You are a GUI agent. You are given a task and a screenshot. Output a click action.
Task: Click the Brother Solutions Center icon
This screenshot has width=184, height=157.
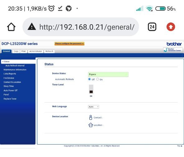[x=173, y=50]
